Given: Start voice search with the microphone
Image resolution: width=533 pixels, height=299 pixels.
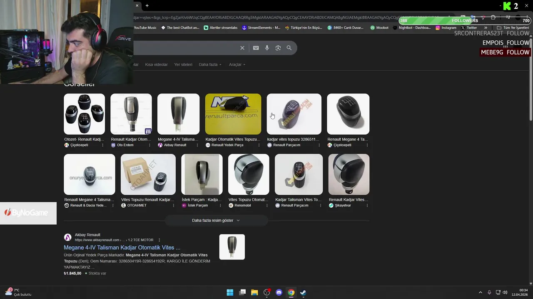Looking at the screenshot, I should click(267, 48).
